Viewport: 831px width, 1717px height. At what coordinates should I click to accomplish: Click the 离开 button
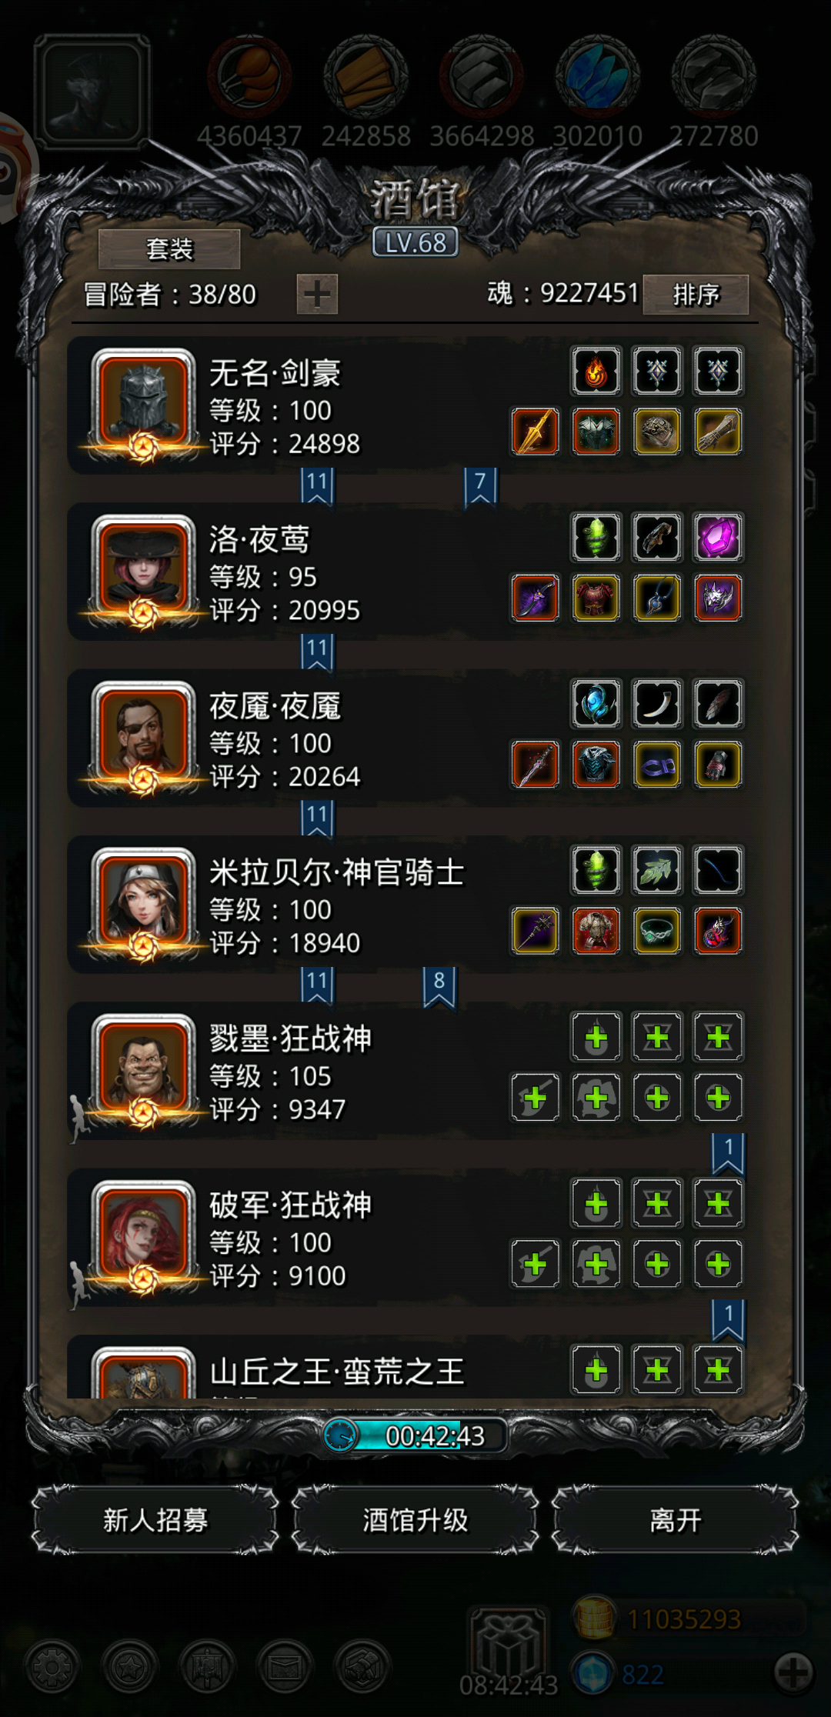coord(676,1520)
